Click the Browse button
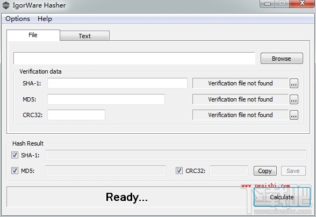The height and width of the screenshot is (217, 316). pyautogui.click(x=282, y=59)
